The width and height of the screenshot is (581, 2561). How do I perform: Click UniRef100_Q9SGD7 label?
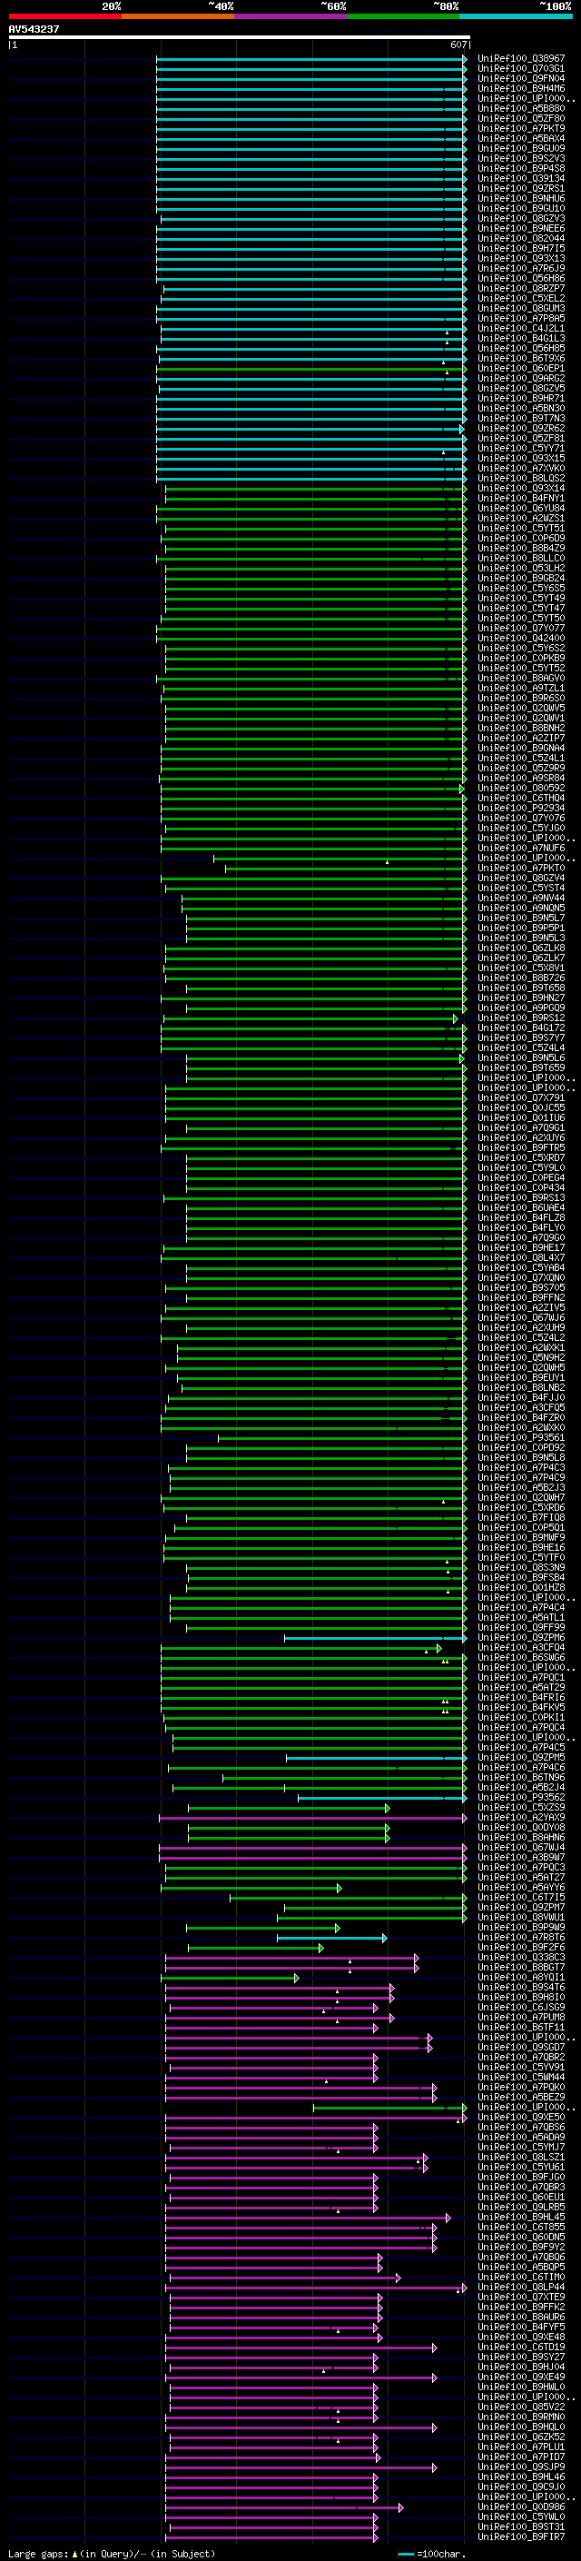pos(521,2047)
